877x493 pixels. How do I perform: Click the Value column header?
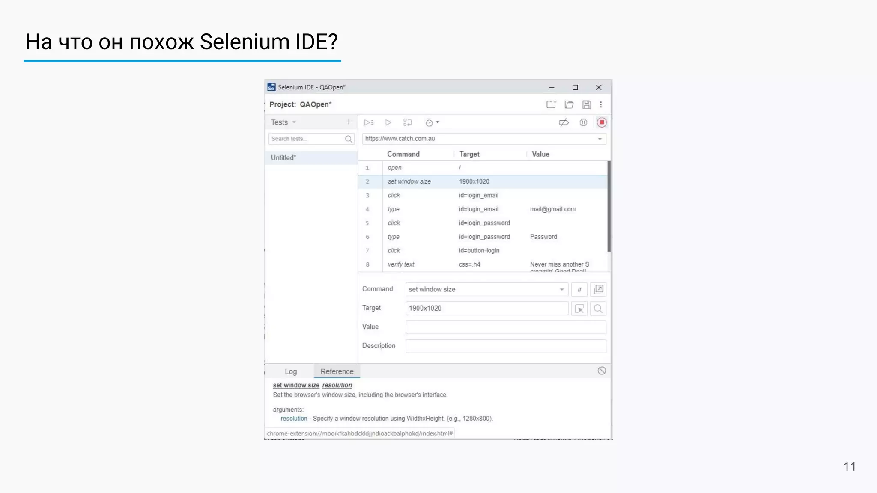540,154
